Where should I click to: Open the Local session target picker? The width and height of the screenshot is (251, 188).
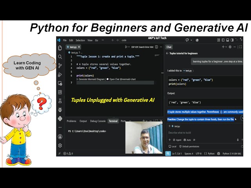coord(173,146)
